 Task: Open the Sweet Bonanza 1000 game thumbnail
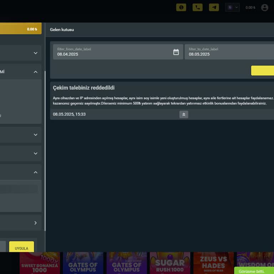pyautogui.click(x=40, y=263)
